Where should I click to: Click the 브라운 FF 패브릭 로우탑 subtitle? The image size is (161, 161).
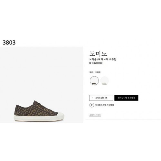click(103, 59)
